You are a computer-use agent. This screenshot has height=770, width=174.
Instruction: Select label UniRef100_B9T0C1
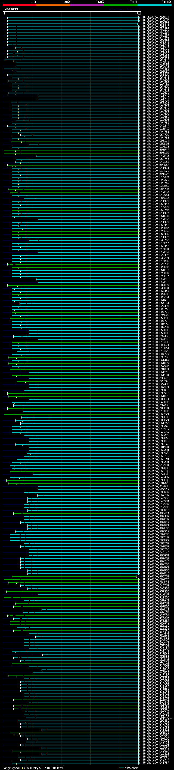(x=156, y=369)
